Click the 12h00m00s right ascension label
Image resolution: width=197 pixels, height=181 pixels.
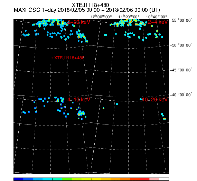101,17
